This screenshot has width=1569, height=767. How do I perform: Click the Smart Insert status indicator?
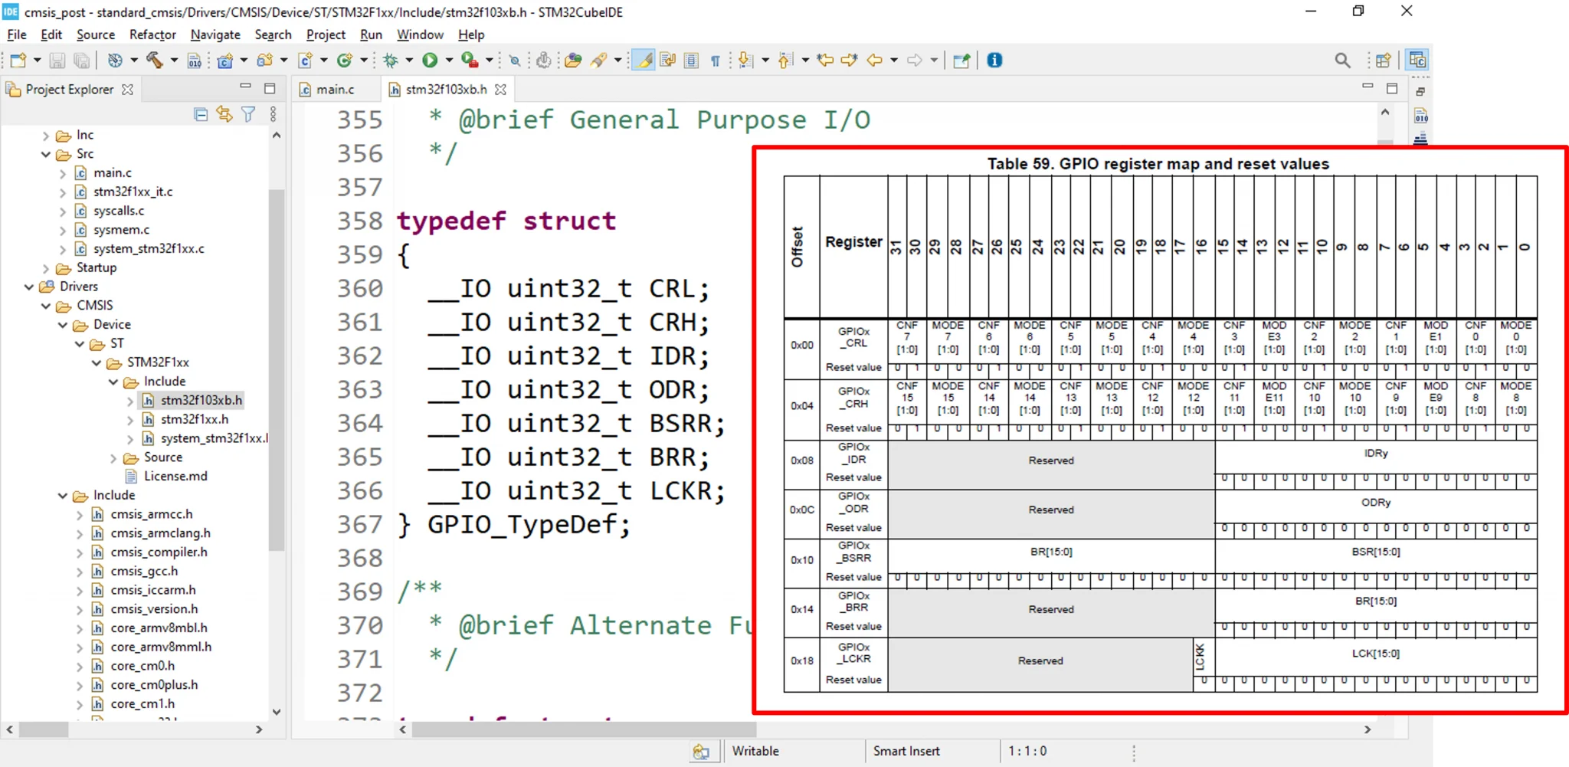906,751
